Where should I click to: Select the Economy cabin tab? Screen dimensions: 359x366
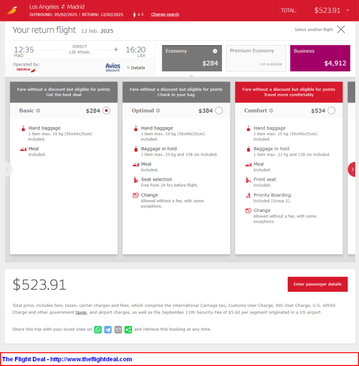[192, 58]
